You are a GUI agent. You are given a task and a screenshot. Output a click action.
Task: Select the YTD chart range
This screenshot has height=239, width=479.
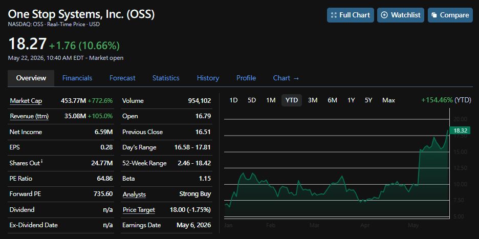[291, 100]
